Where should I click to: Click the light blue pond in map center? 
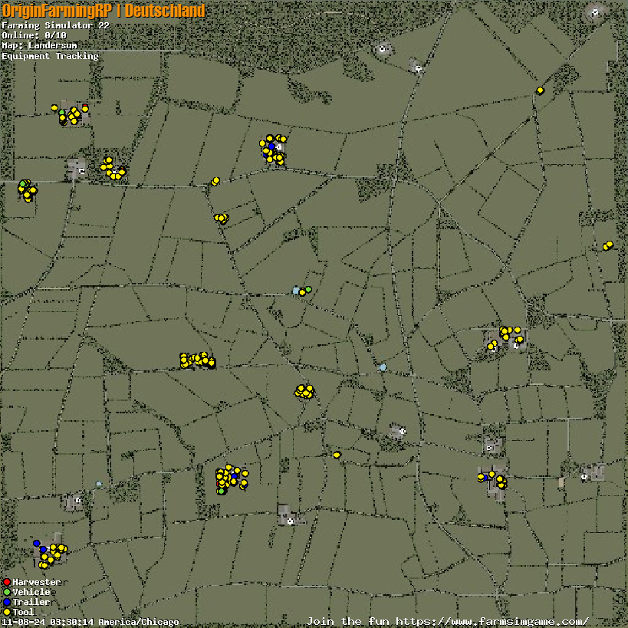(x=382, y=367)
